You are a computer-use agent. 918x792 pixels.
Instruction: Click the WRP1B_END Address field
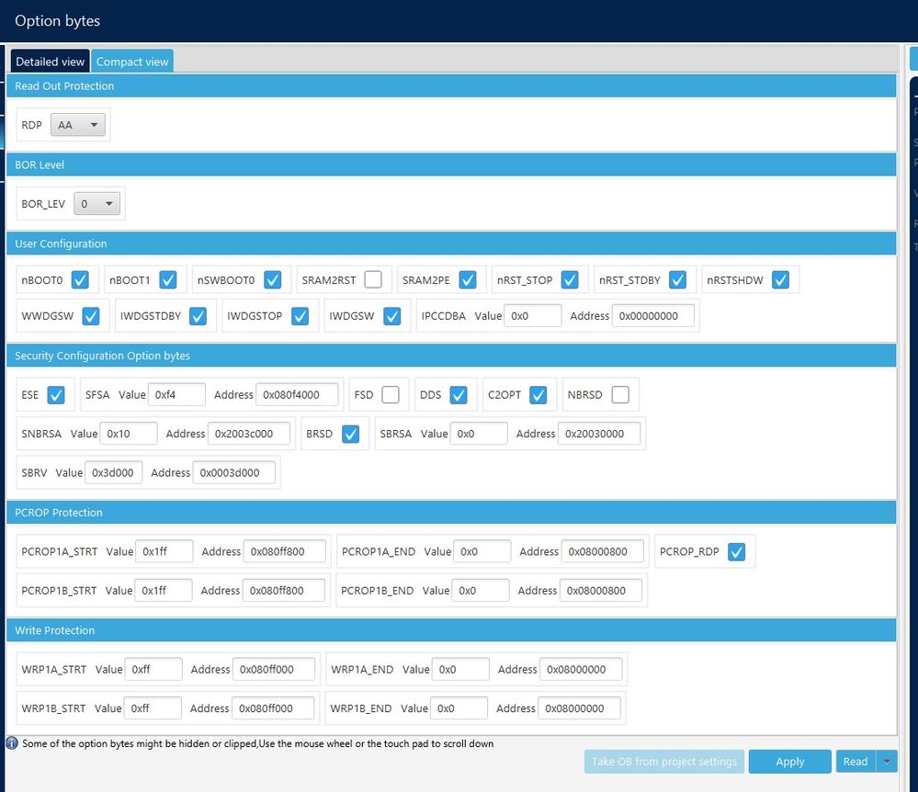(x=579, y=708)
